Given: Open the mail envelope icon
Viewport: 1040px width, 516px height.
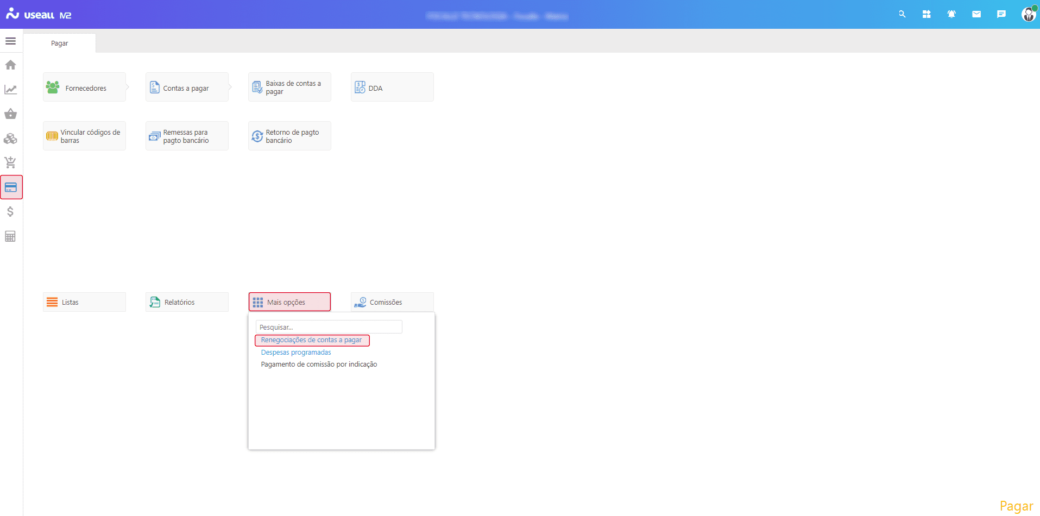Looking at the screenshot, I should [x=976, y=15].
